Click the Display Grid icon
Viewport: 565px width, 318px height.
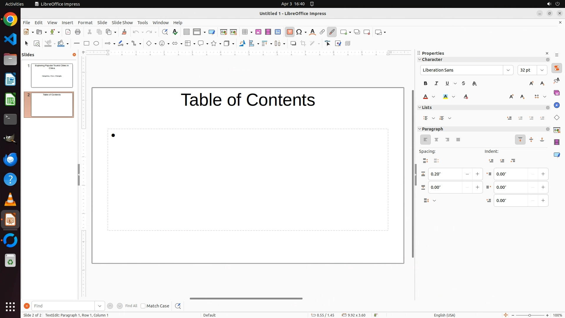(x=186, y=32)
